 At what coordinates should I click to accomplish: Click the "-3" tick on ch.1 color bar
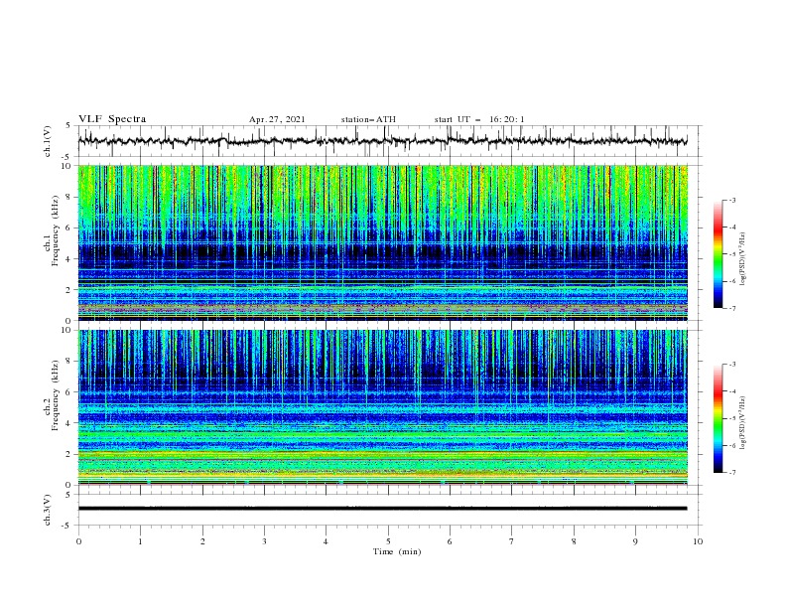(x=732, y=201)
